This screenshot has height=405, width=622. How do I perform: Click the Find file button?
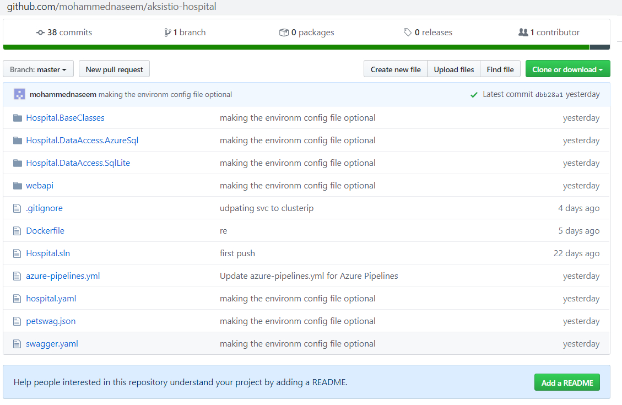(x=500, y=69)
